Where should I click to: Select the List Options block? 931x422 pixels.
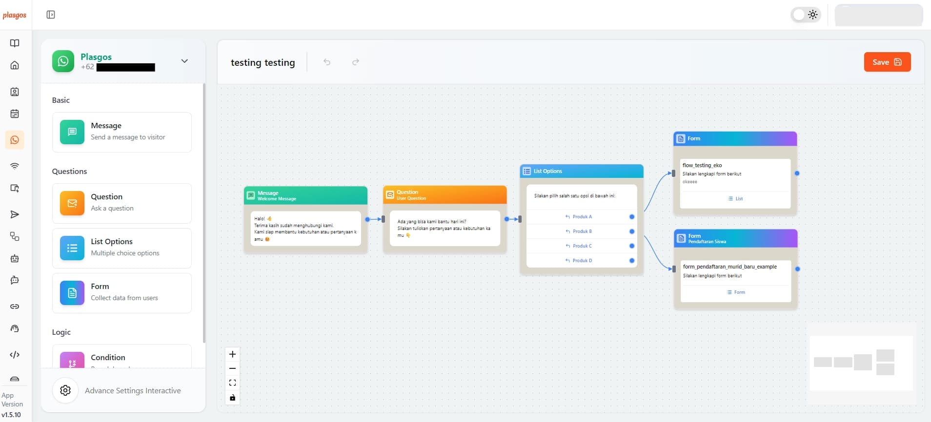[122, 248]
